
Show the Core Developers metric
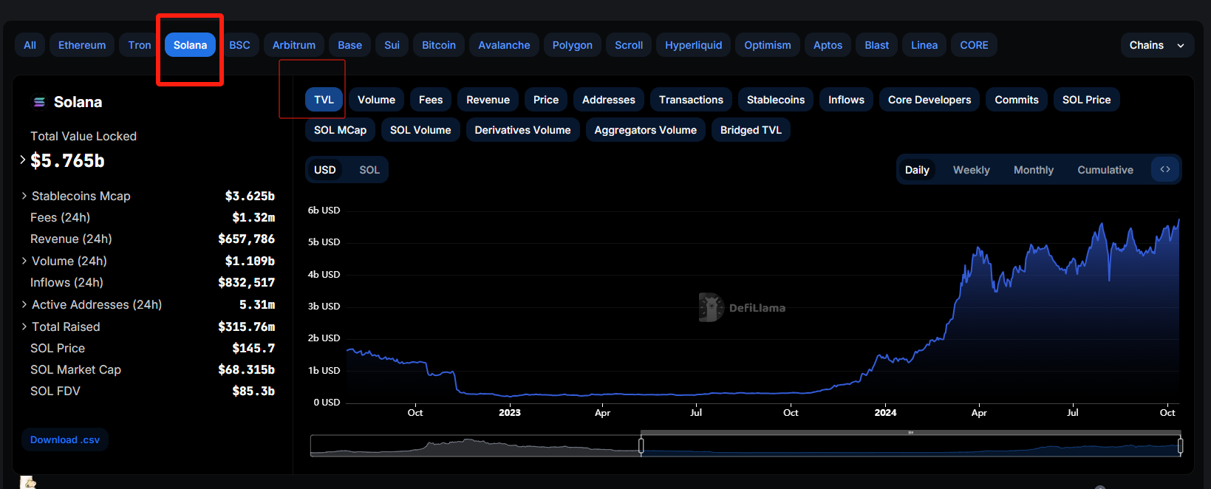pyautogui.click(x=929, y=100)
